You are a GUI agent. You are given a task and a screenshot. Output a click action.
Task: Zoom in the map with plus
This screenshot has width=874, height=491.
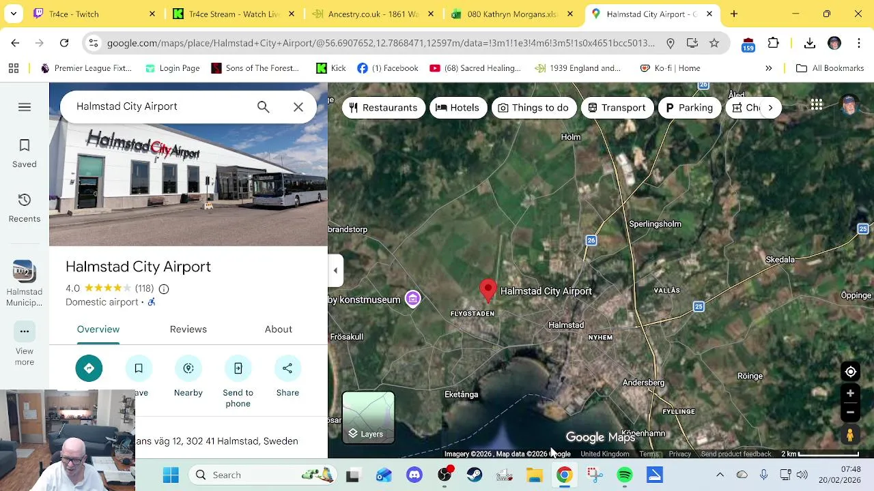pyautogui.click(x=850, y=393)
